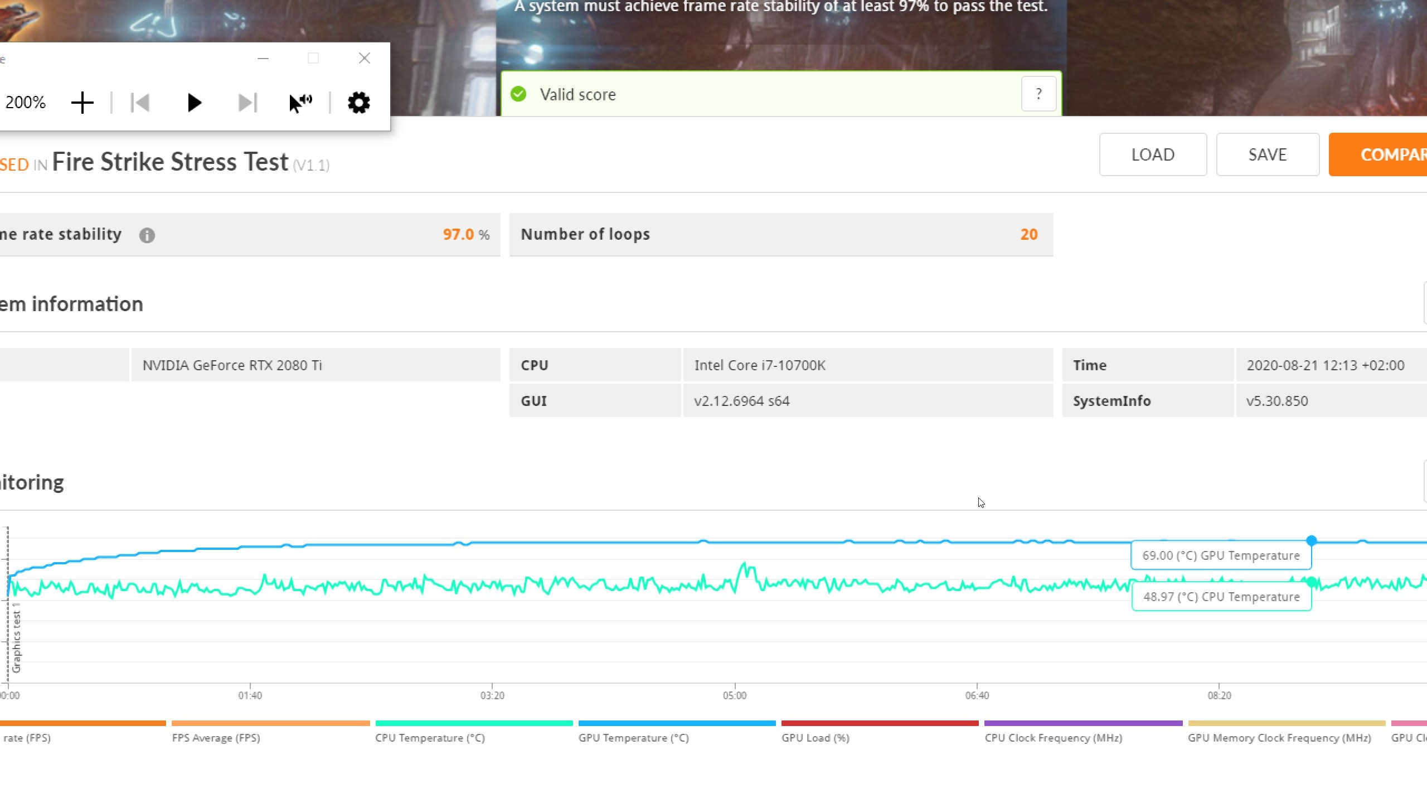Click the 08:20 time axis label

1219,695
